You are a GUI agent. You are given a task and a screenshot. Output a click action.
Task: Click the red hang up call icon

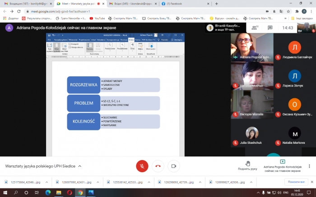click(x=158, y=166)
